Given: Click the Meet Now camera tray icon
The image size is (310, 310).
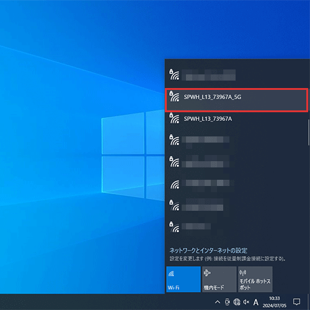Looking at the screenshot, I should (x=227, y=302).
